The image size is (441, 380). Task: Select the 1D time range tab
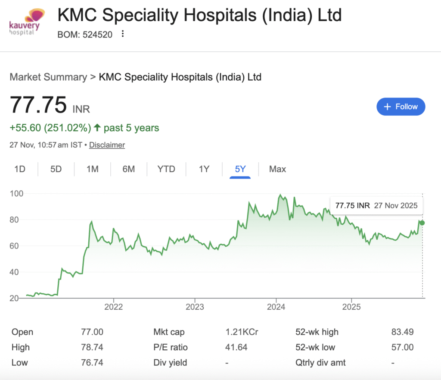click(x=19, y=169)
